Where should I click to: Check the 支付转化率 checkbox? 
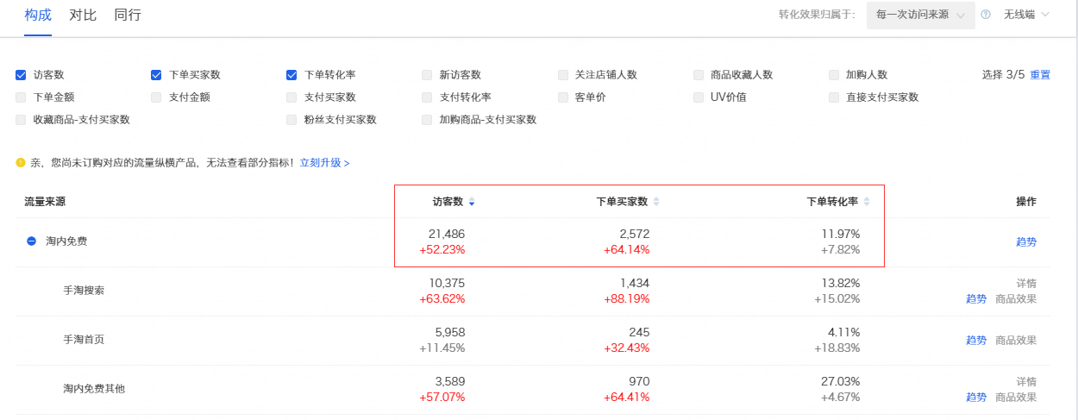427,97
